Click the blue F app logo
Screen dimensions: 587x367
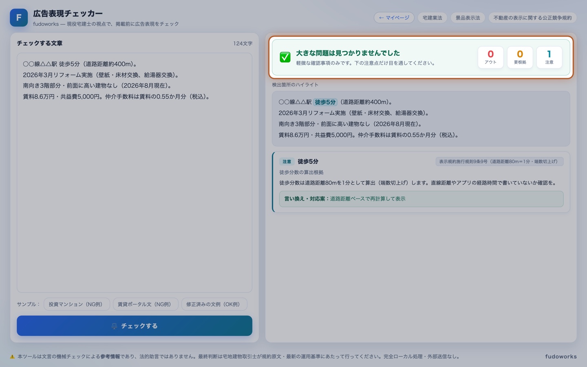[x=19, y=18]
